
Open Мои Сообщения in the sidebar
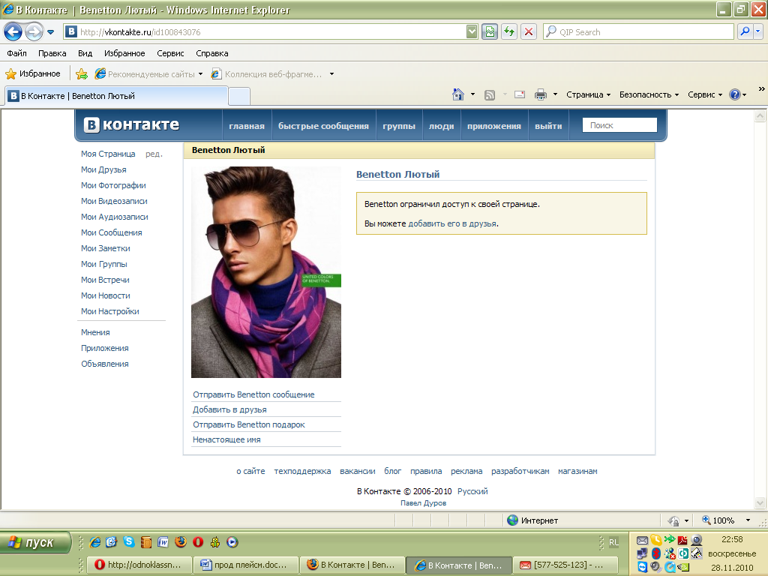tap(111, 232)
